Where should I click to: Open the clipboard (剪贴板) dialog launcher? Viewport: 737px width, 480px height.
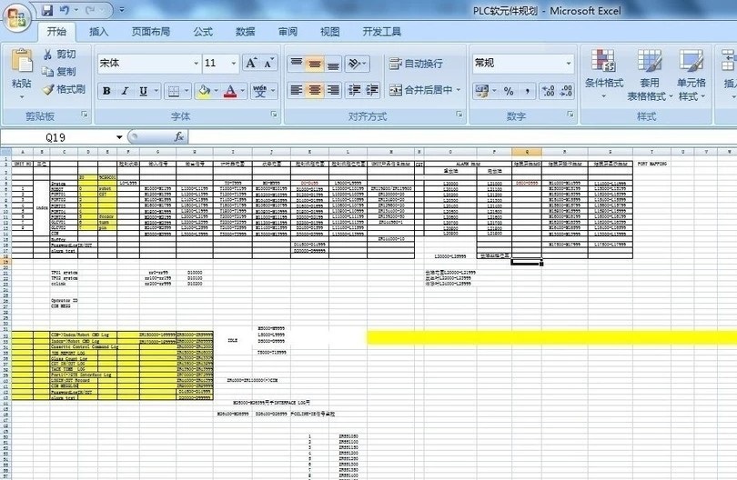85,115
